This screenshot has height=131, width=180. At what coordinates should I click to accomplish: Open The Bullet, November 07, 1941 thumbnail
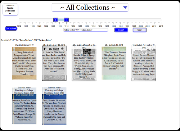click(144, 63)
